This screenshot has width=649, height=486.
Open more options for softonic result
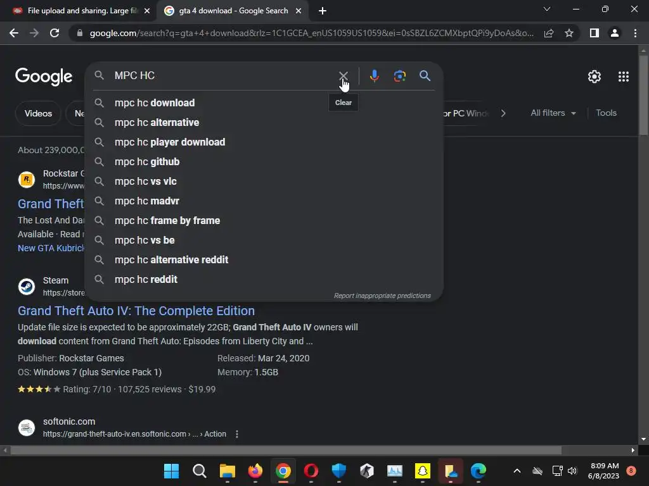237,434
